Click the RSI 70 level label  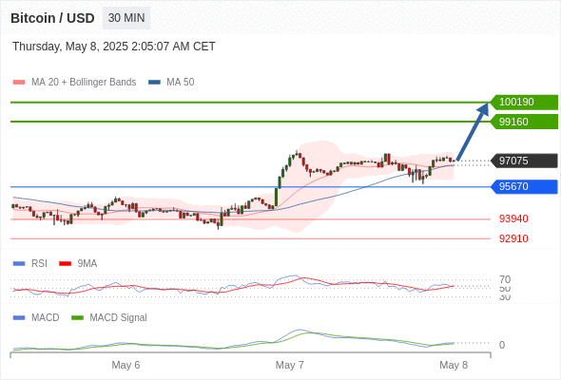(505, 279)
